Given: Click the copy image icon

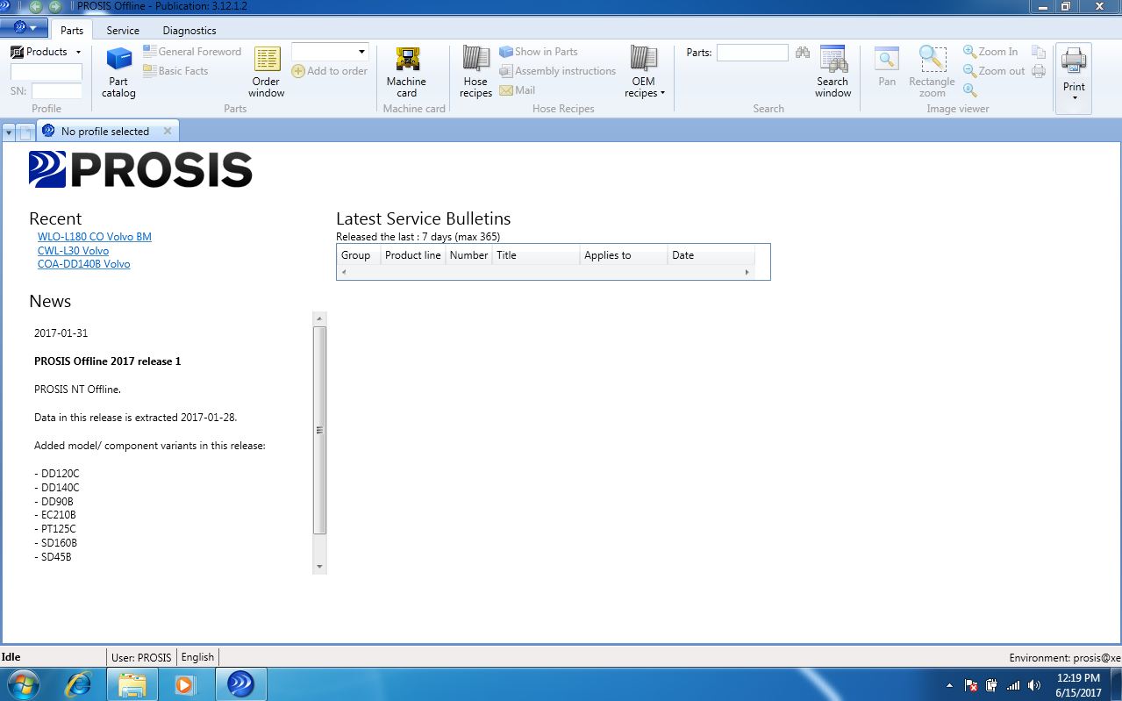Looking at the screenshot, I should (x=1039, y=52).
